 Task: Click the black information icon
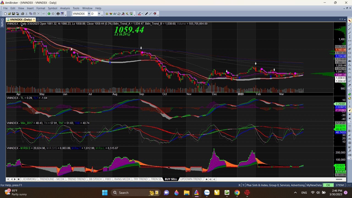58,14
